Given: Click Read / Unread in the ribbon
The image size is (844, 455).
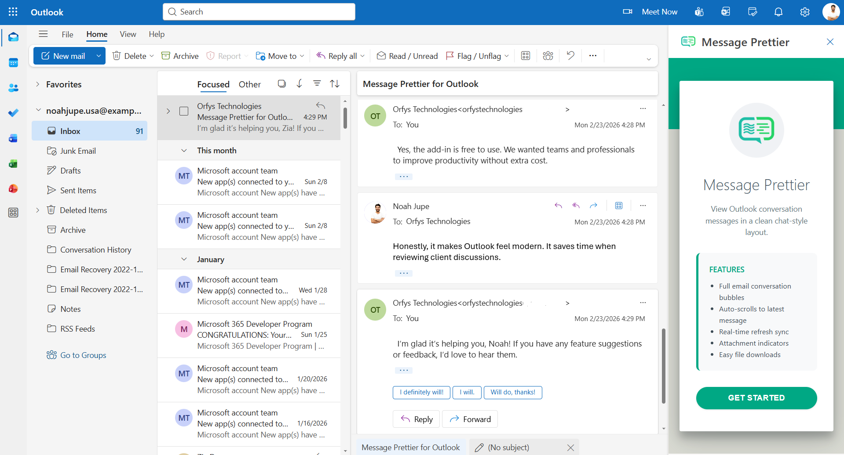Looking at the screenshot, I should point(407,56).
